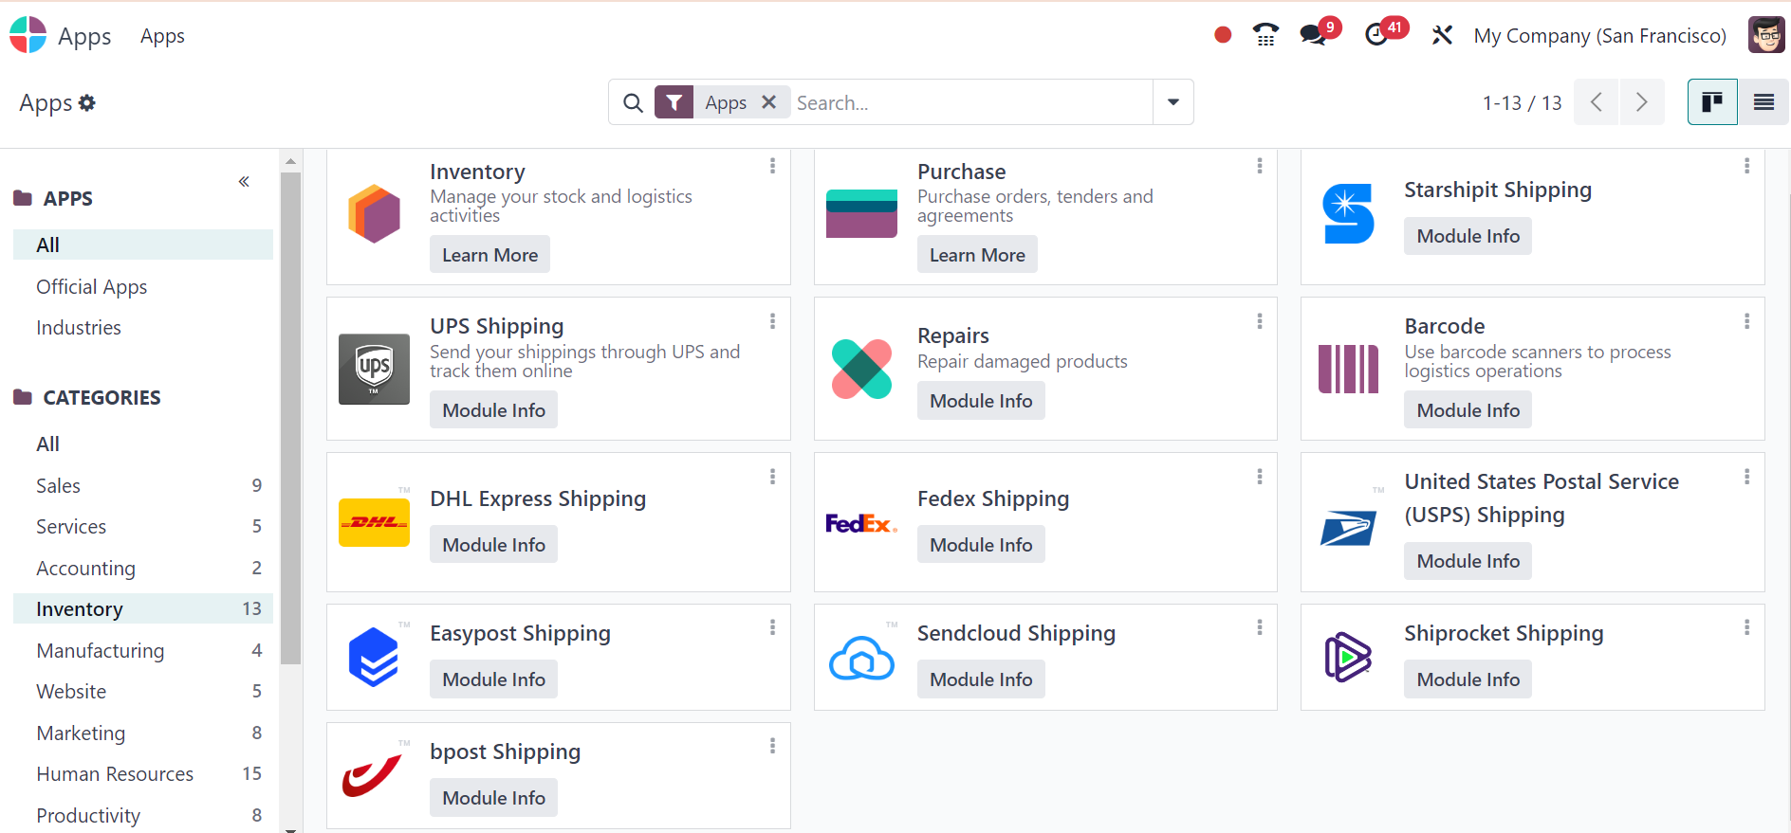Screen dimensions: 1791x833
Task: Click the search magnifier icon
Action: click(x=633, y=102)
